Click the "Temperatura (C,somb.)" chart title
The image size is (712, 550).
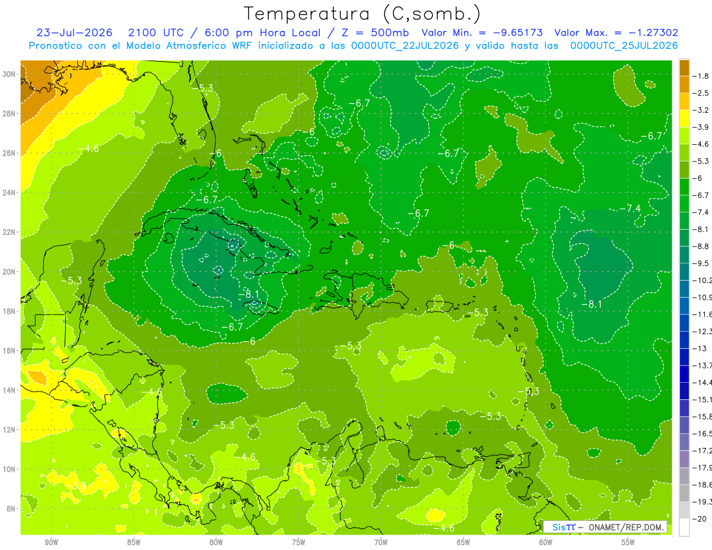tap(363, 14)
